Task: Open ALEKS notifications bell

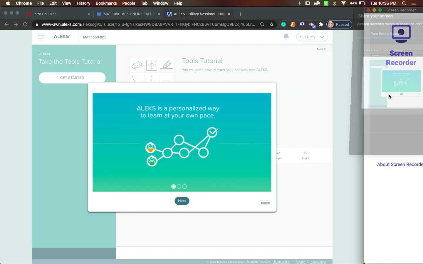Action: pos(286,36)
